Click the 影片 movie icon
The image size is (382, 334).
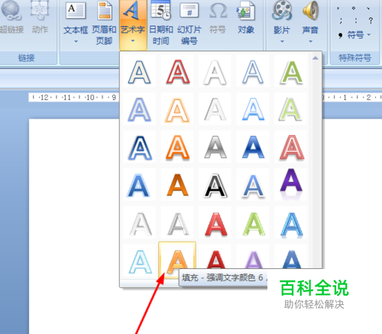point(282,11)
